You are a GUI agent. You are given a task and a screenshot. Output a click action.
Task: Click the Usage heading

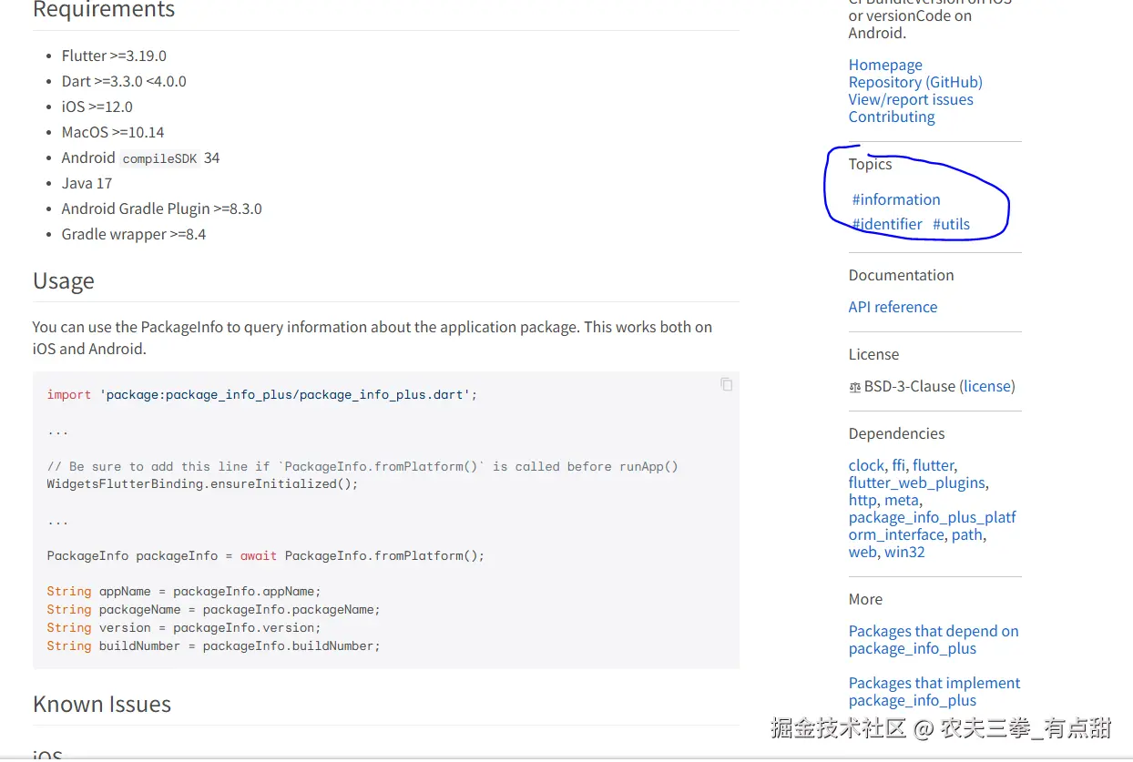pyautogui.click(x=64, y=281)
